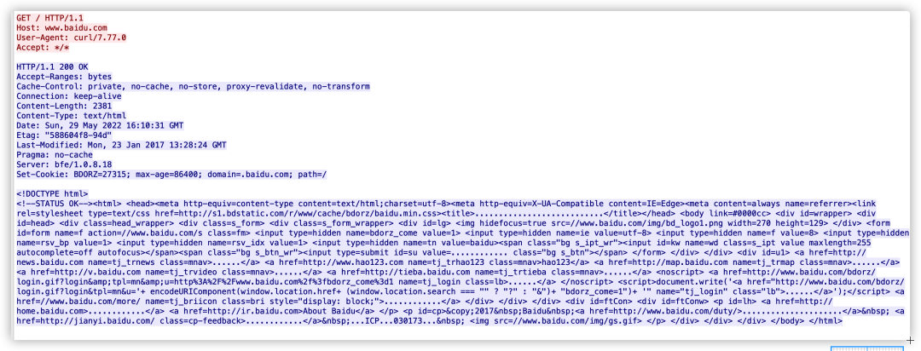Click the blue grid thumbnail at bottom right
This screenshot has height=351, width=921.
click(867, 348)
